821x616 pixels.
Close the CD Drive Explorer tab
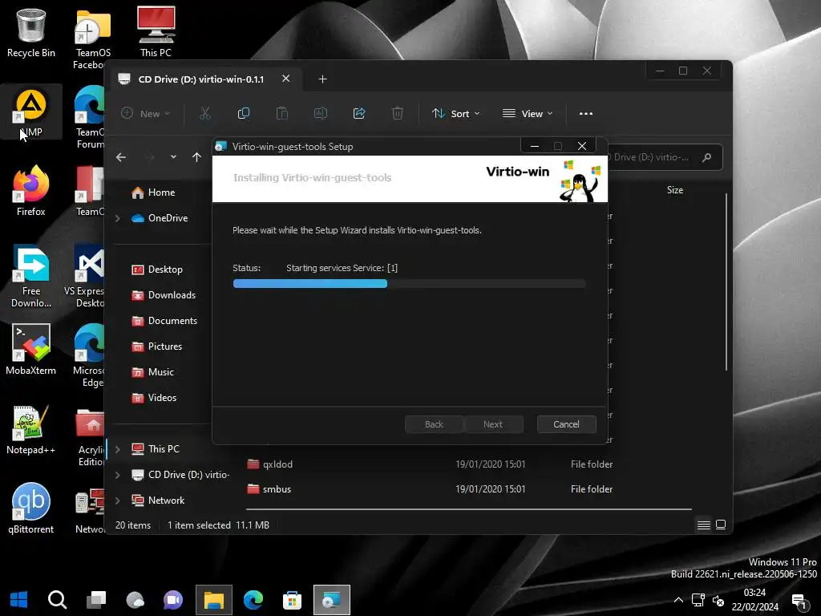[286, 79]
